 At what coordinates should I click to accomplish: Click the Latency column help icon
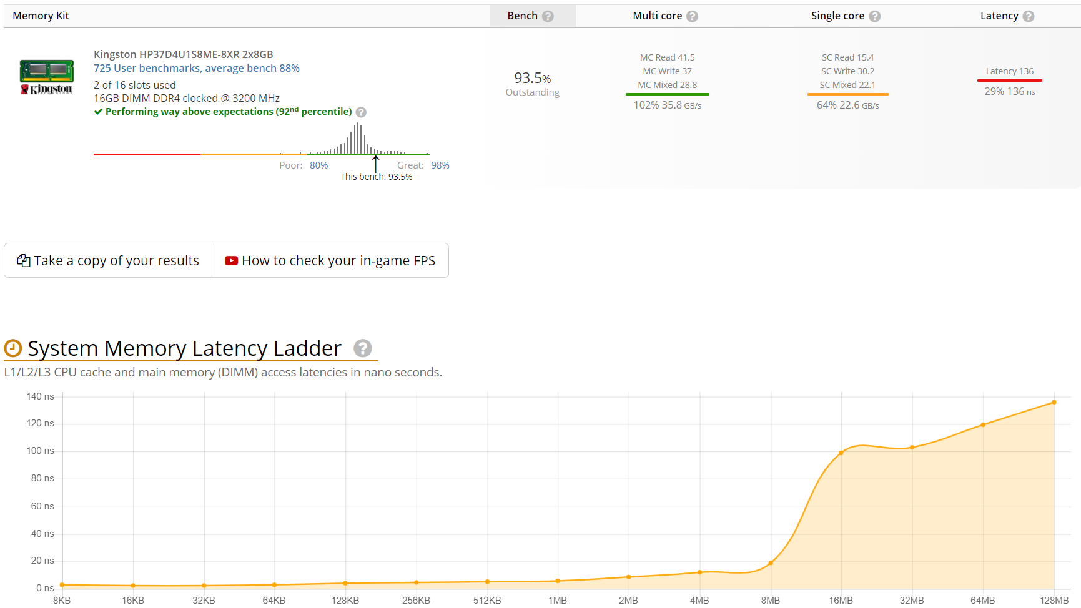tap(1028, 16)
